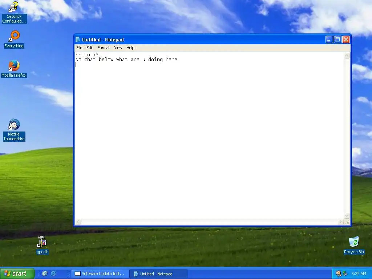
Task: Click the 'hello <3' text line
Action: pos(87,55)
